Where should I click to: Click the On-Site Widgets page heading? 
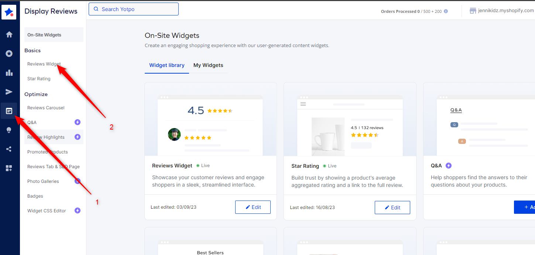(x=172, y=36)
